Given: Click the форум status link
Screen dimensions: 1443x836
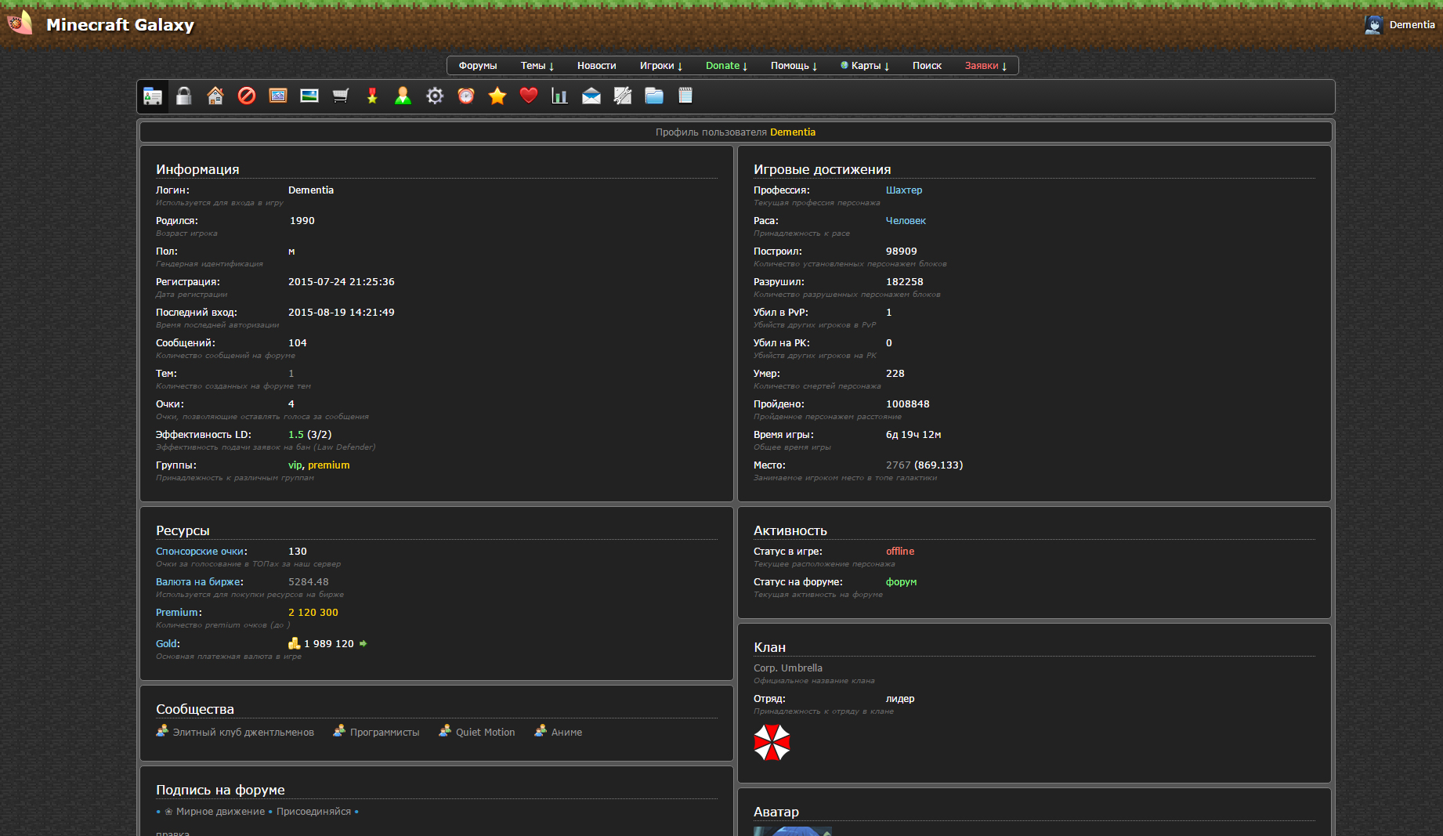Looking at the screenshot, I should 902,582.
